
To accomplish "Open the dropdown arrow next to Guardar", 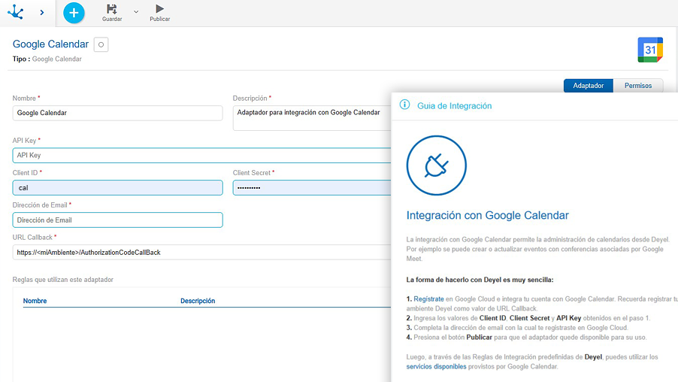I will click(136, 12).
